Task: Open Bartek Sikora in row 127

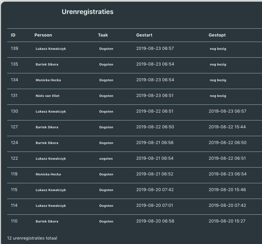Action: click(47, 127)
